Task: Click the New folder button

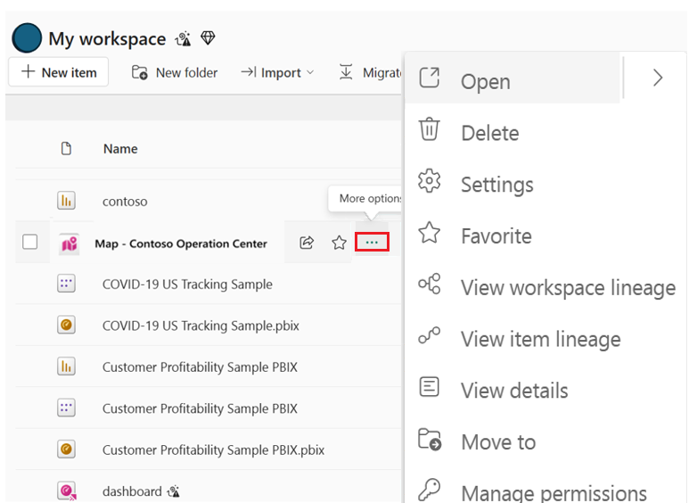Action: [175, 72]
